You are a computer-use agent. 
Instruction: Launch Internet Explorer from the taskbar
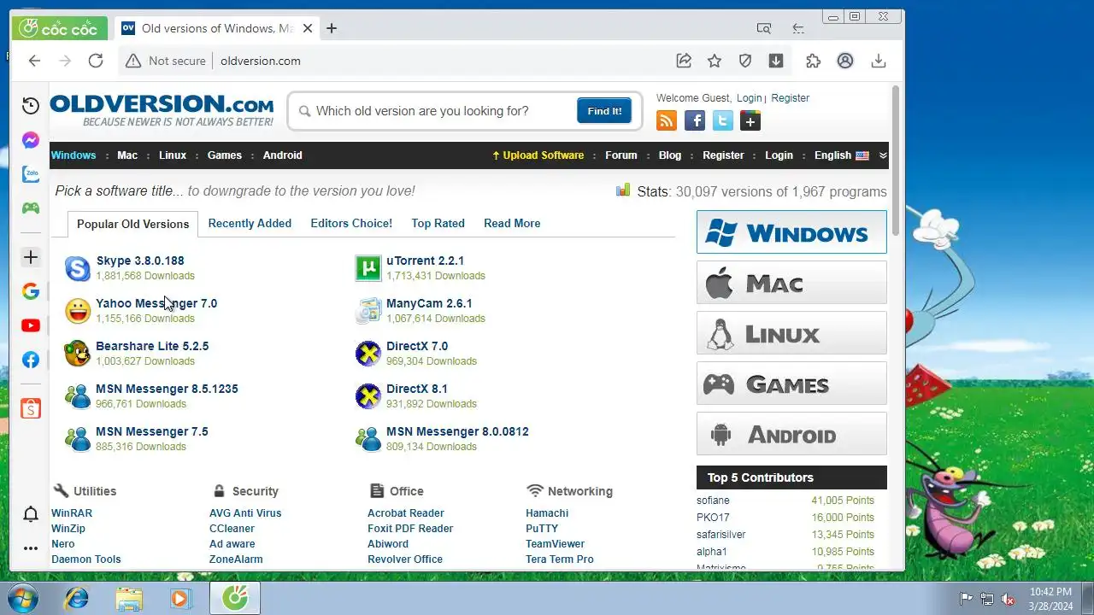click(x=77, y=598)
